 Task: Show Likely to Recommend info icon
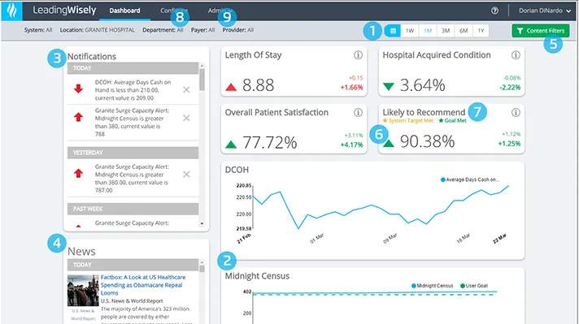click(x=516, y=112)
